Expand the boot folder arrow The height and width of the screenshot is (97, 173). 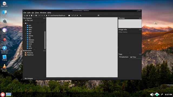tap(26, 27)
